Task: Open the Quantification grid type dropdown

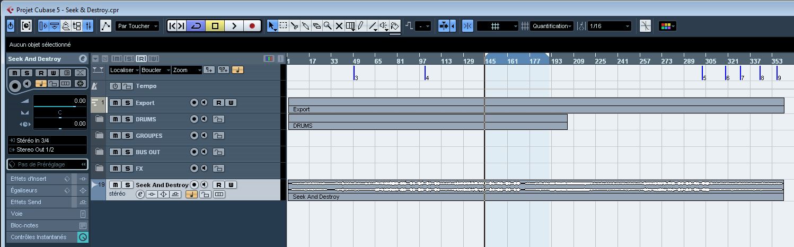Action: 552,26
